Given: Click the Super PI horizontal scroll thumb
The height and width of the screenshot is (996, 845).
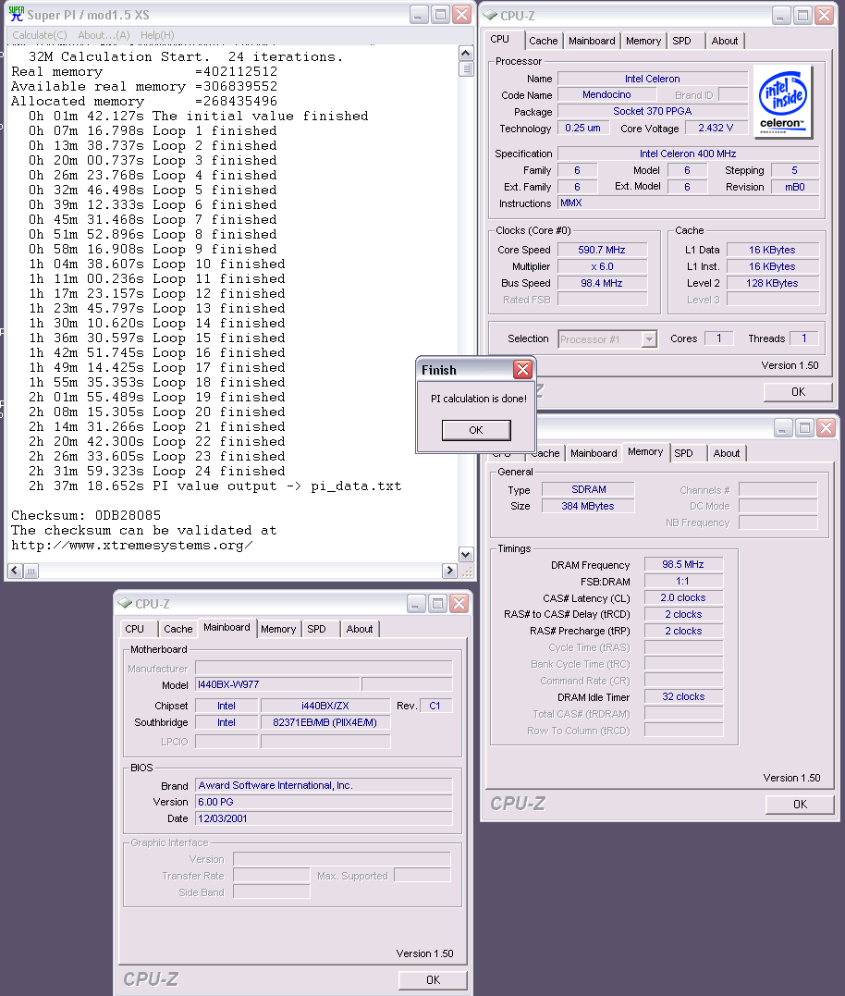Looking at the screenshot, I should pos(31,571).
